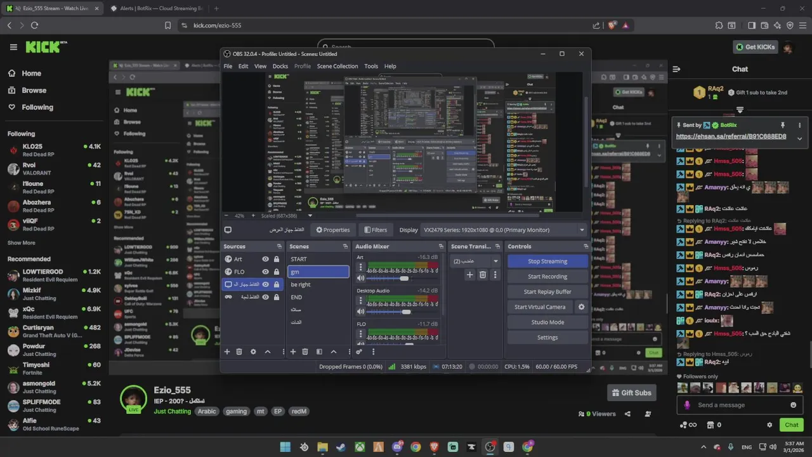Open Steam from taskbar
This screenshot has height=457, width=812.
coord(341,447)
